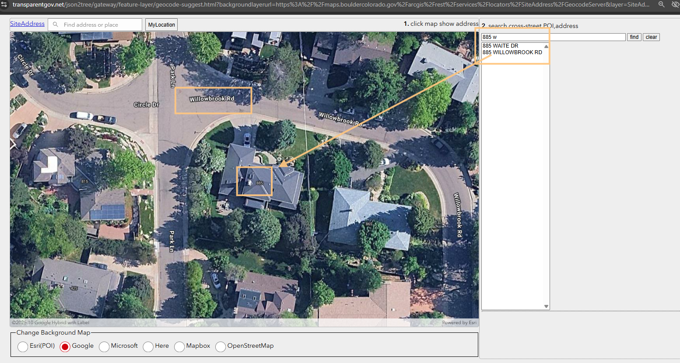Click the zoom magnifier icon in browser bar
This screenshot has width=680, height=363.
pos(661,4)
